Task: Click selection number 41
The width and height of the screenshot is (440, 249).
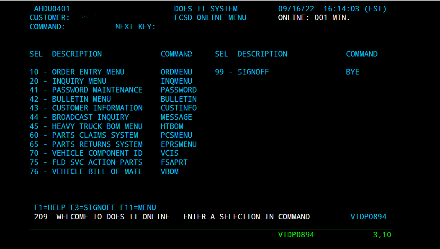Action: pos(34,90)
